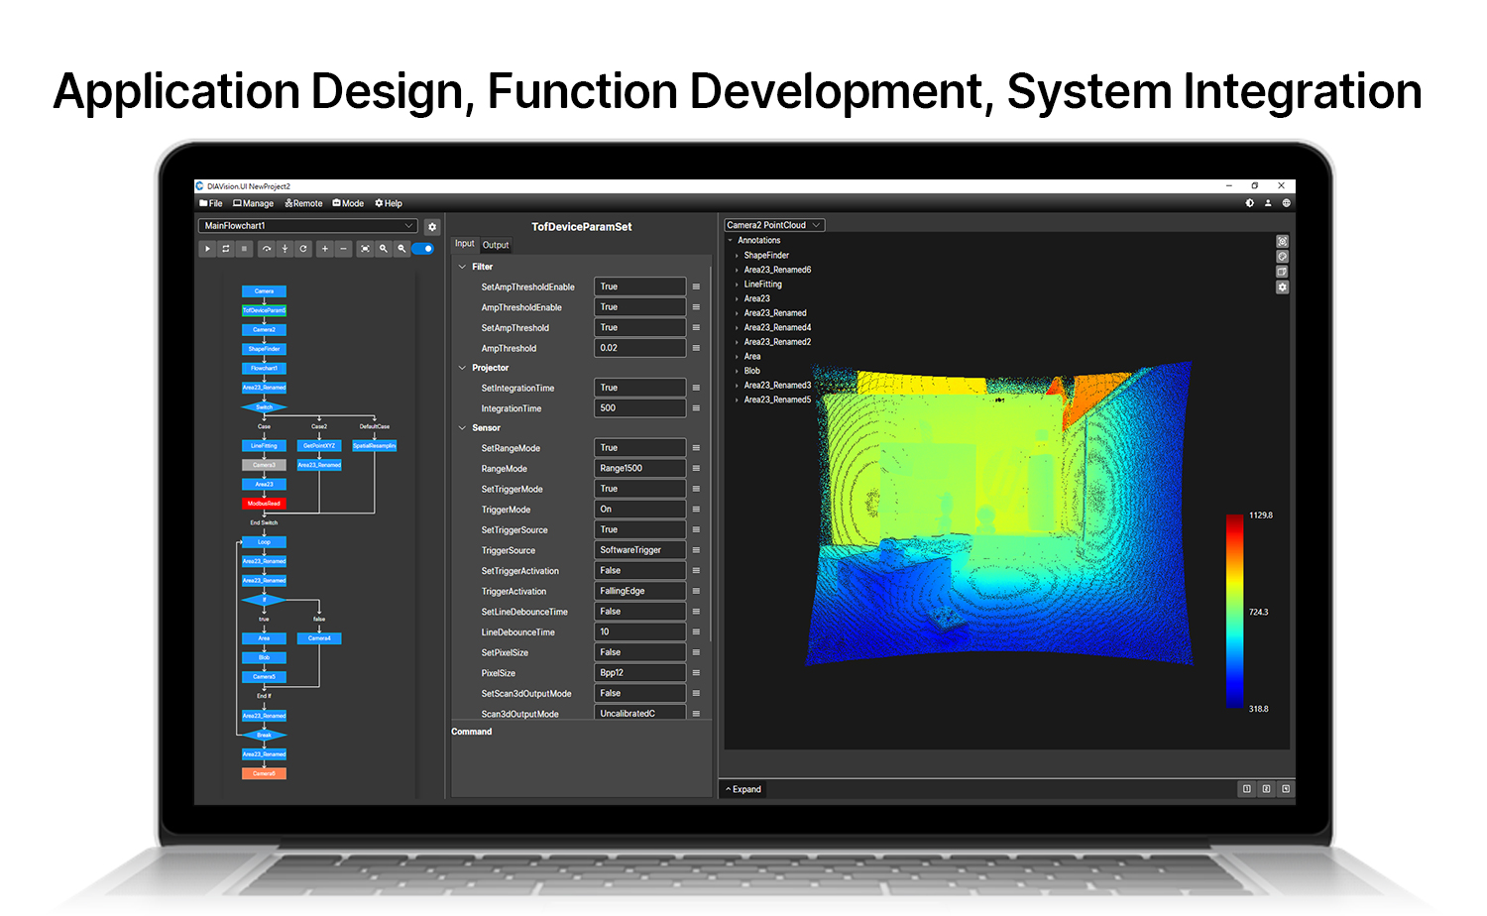1487x916 pixels.
Task: Click the fit-to-view icon in flowchart toolbar
Action: point(365,249)
